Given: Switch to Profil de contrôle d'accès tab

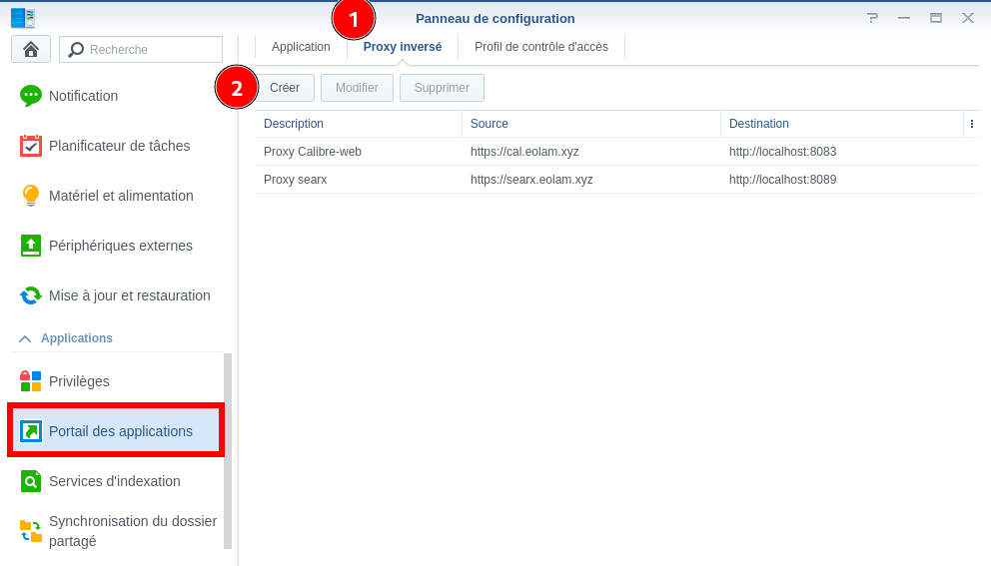Looking at the screenshot, I should (540, 47).
